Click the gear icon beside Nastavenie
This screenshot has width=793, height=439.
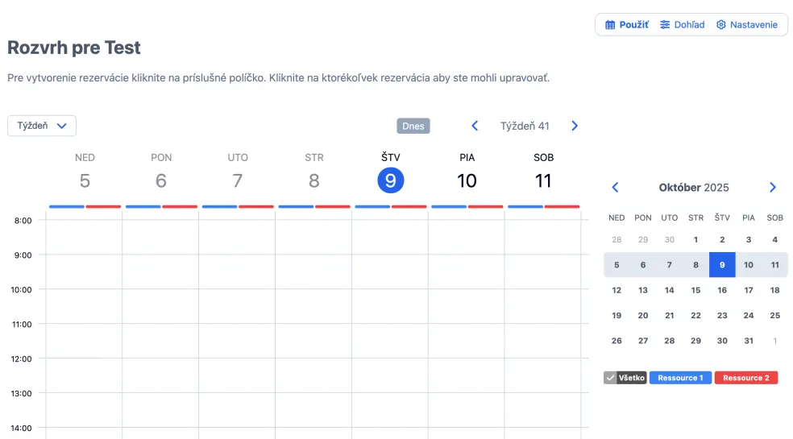721,25
